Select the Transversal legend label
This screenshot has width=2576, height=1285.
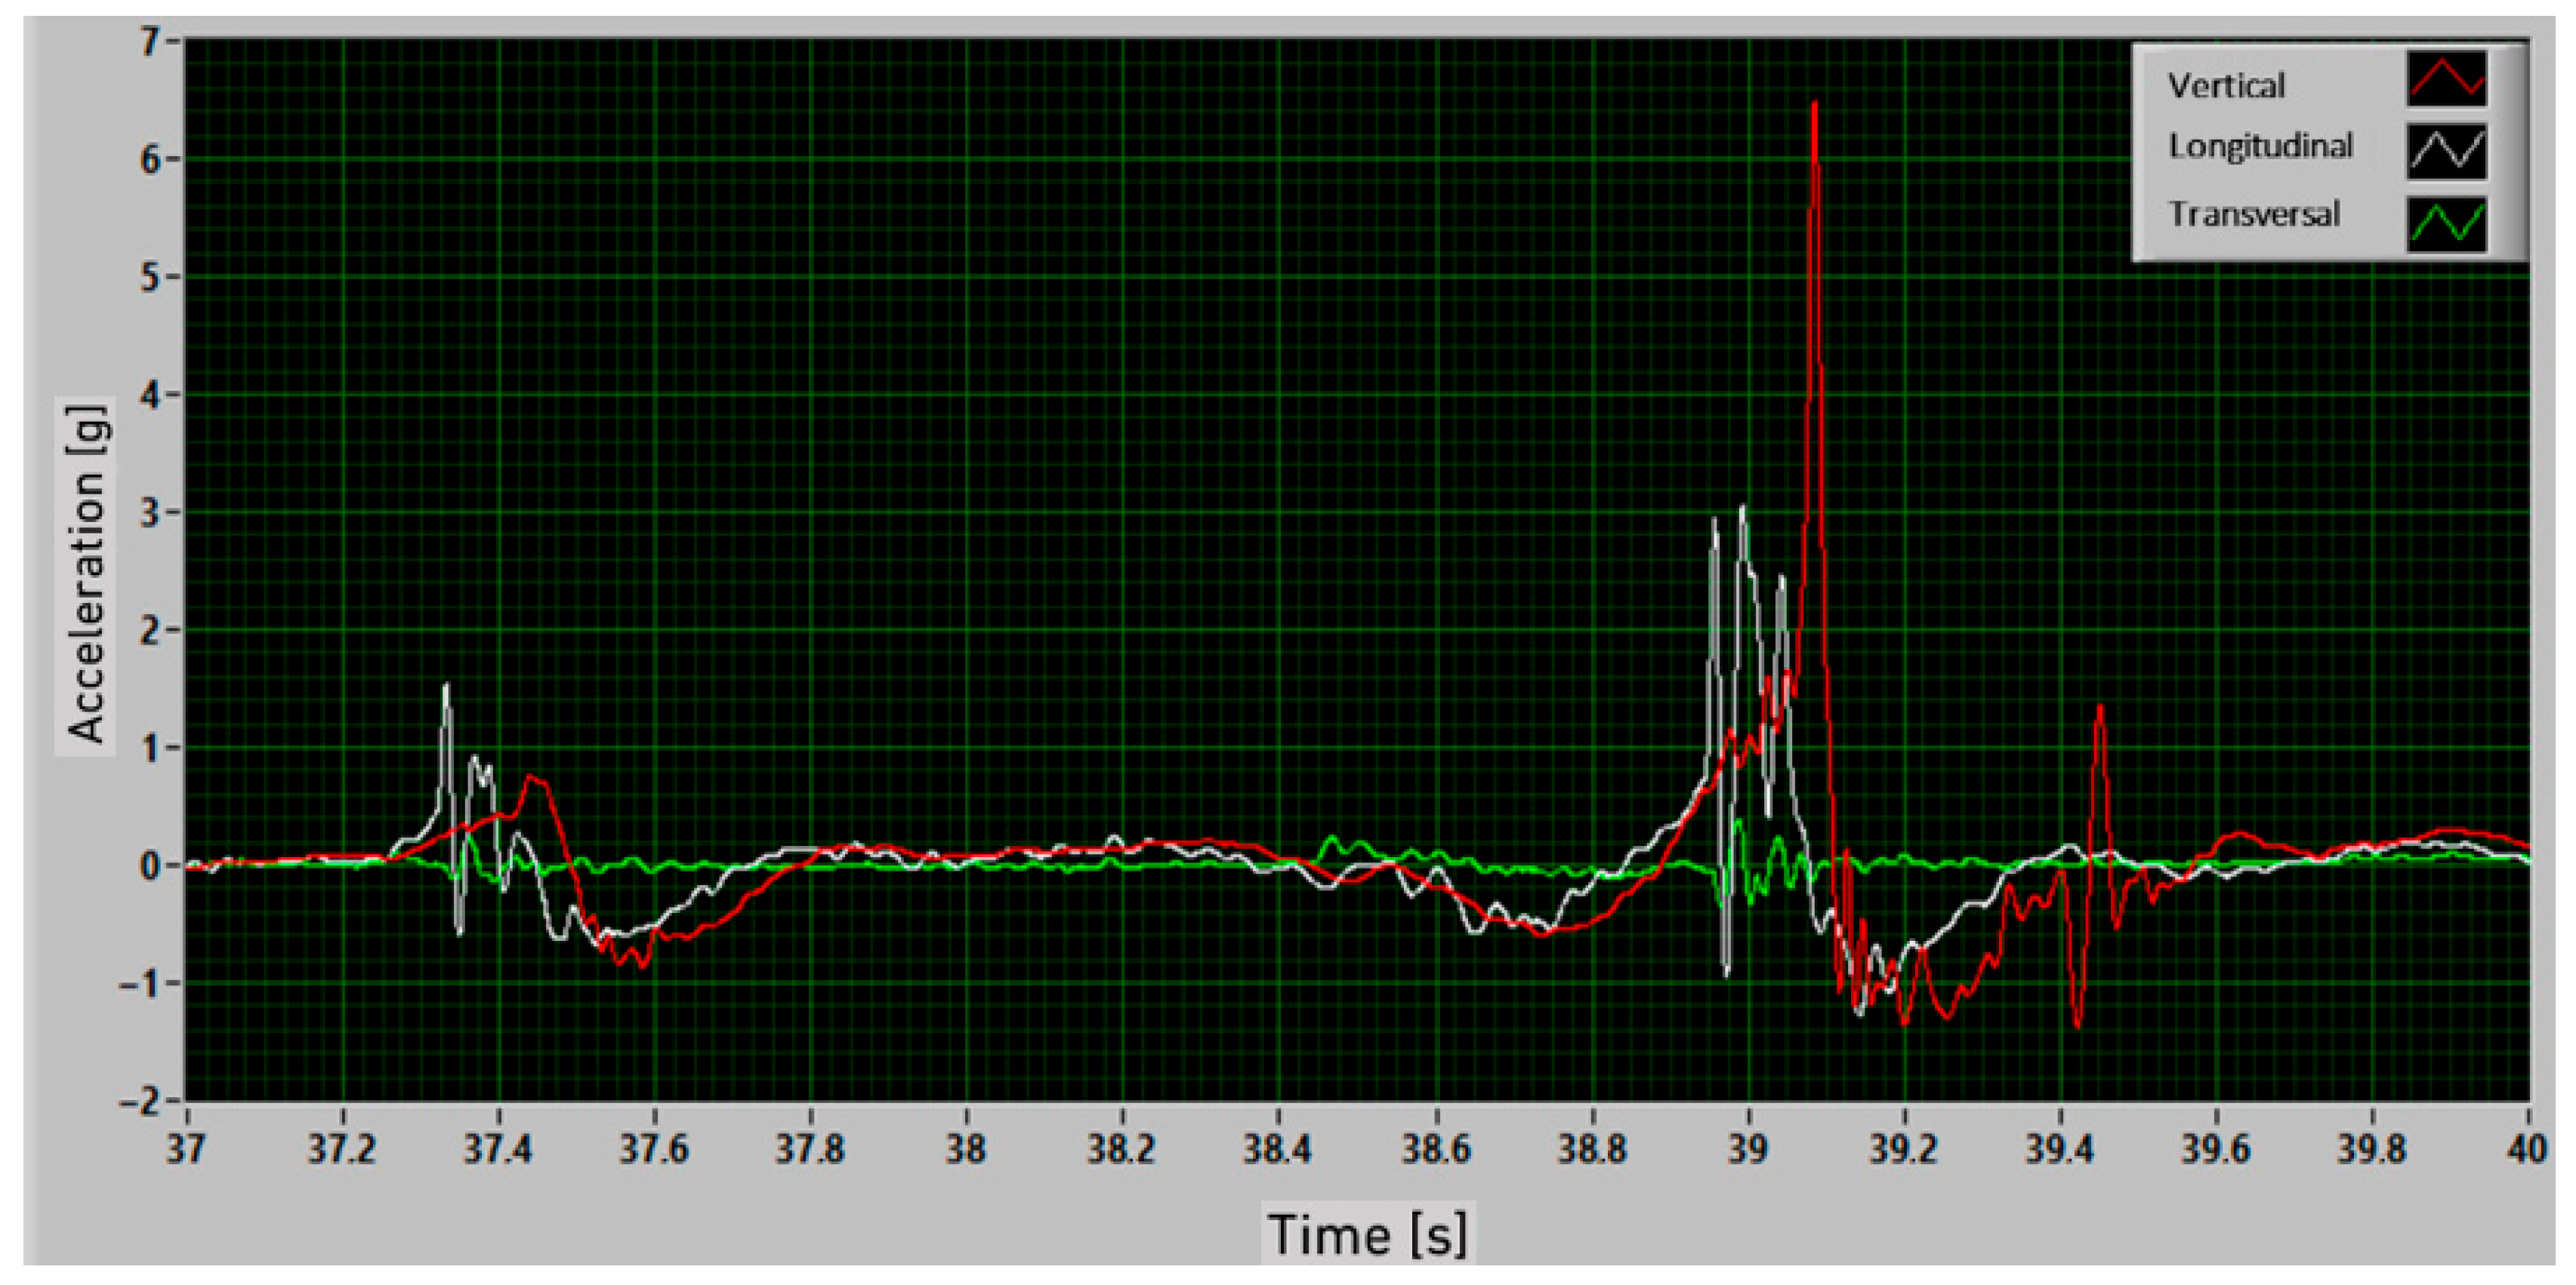[2254, 215]
